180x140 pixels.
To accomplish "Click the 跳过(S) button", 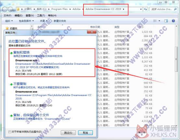I will pos(68,133).
